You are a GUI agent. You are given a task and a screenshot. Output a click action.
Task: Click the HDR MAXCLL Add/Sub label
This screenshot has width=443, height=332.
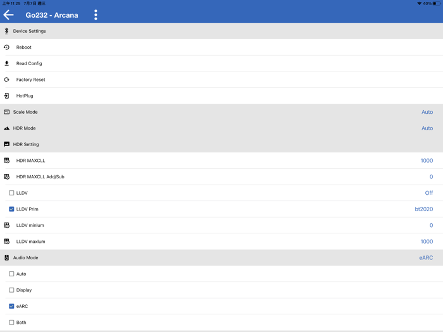click(40, 176)
